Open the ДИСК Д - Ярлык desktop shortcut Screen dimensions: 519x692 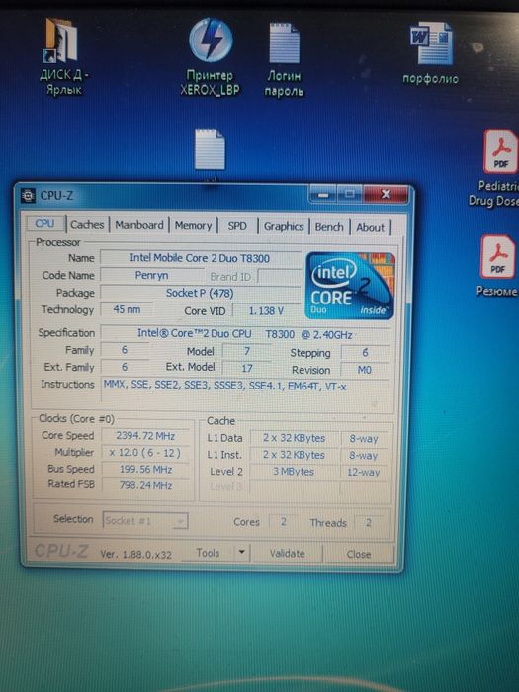[x=63, y=56]
